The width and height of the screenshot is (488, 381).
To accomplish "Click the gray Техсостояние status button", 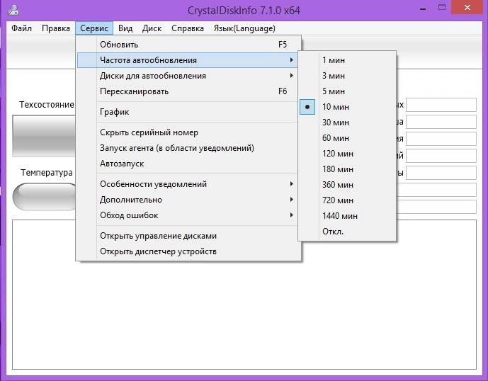I will pyautogui.click(x=44, y=136).
